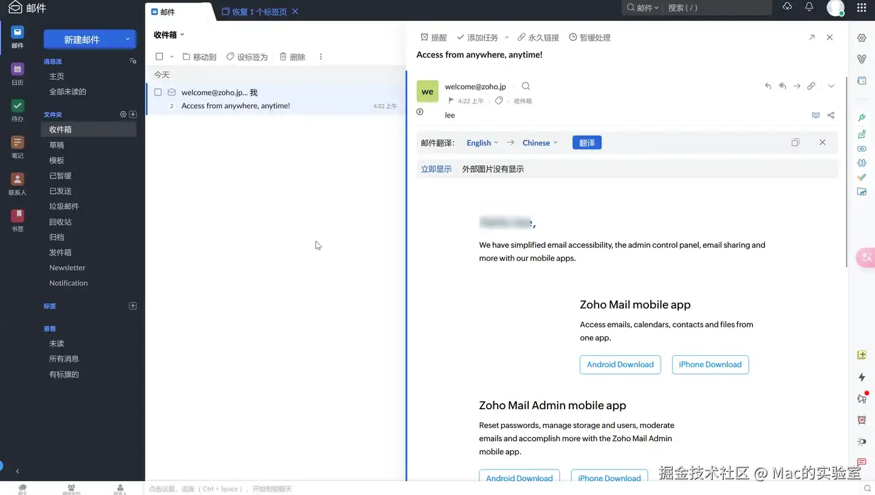Expand more actions chevron in message header
The image size is (875, 495).
pos(831,86)
